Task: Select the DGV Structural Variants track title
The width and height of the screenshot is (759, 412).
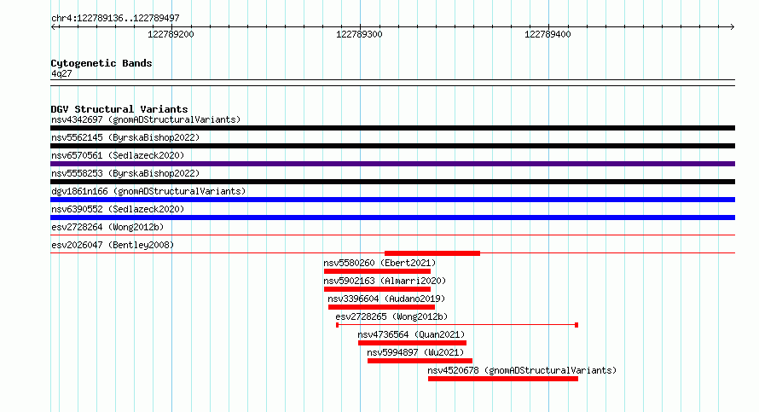Action: coord(119,109)
